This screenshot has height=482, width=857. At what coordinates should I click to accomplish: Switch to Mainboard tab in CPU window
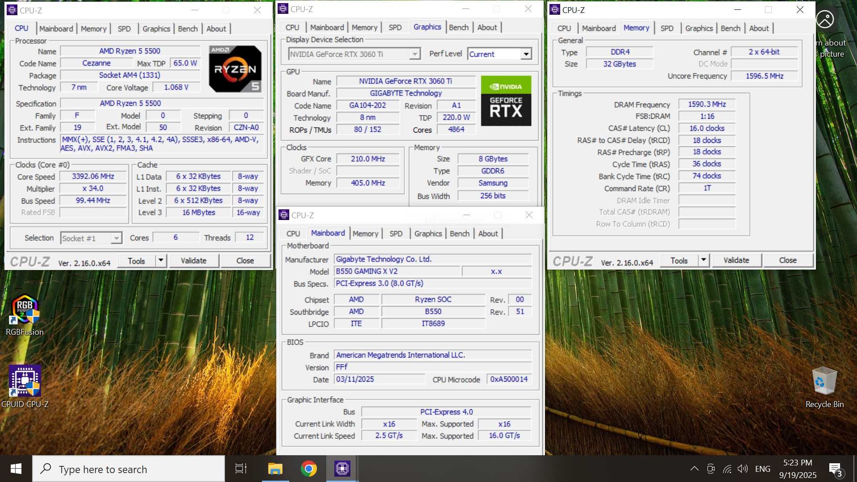pyautogui.click(x=56, y=29)
